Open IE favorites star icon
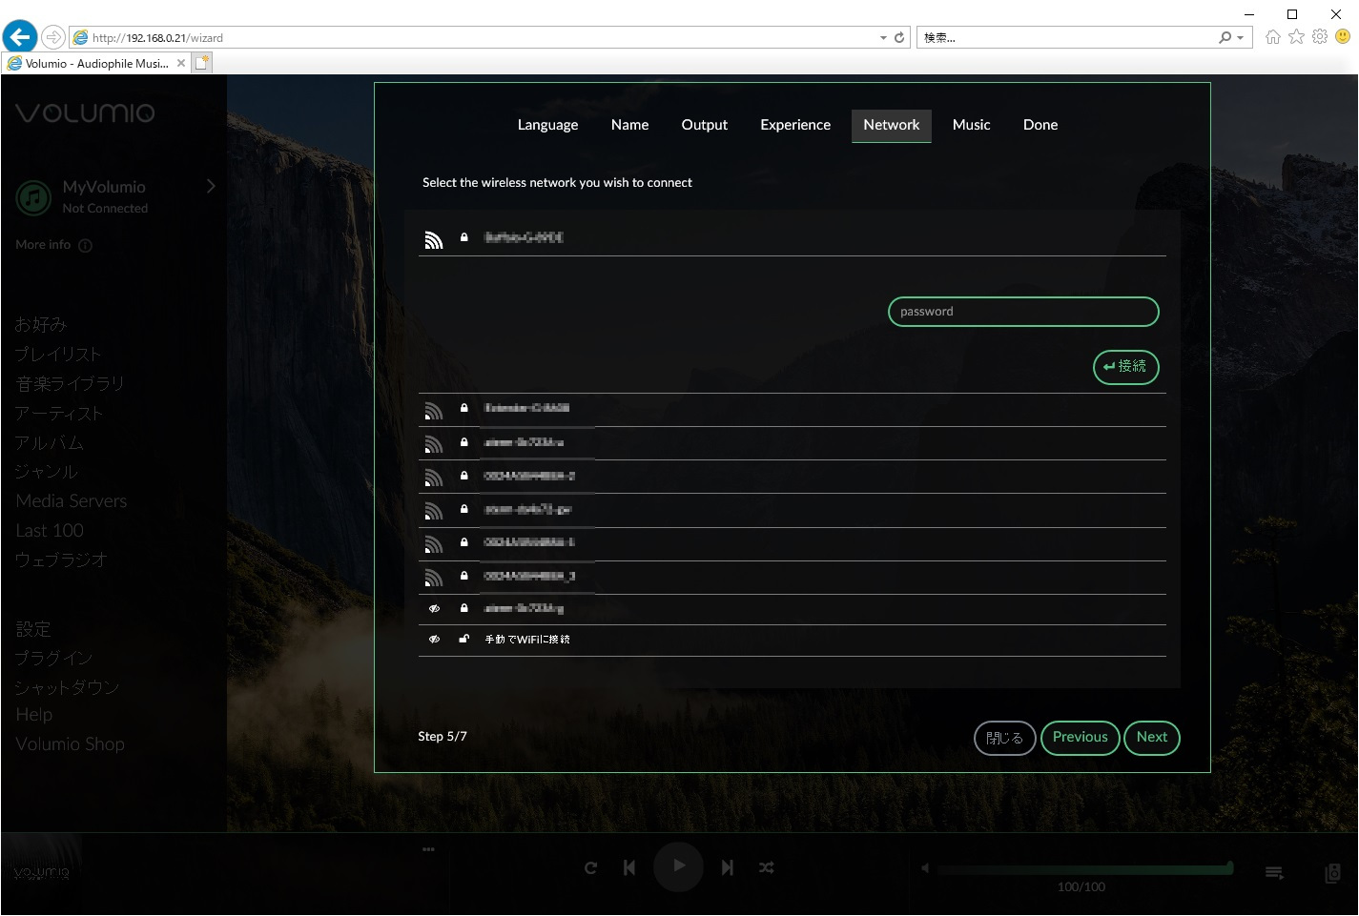The width and height of the screenshot is (1359, 916). [1296, 36]
